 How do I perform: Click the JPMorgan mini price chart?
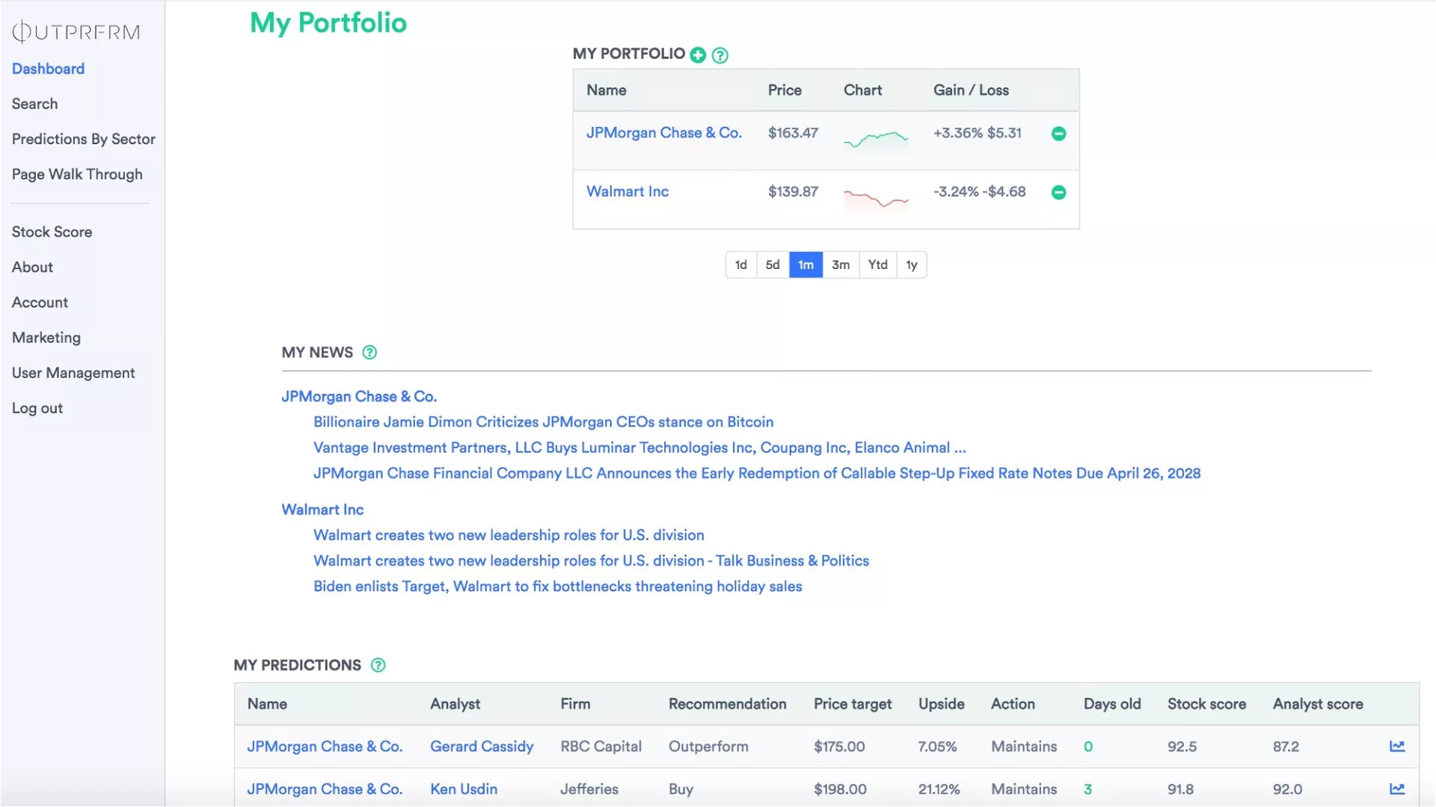[875, 139]
